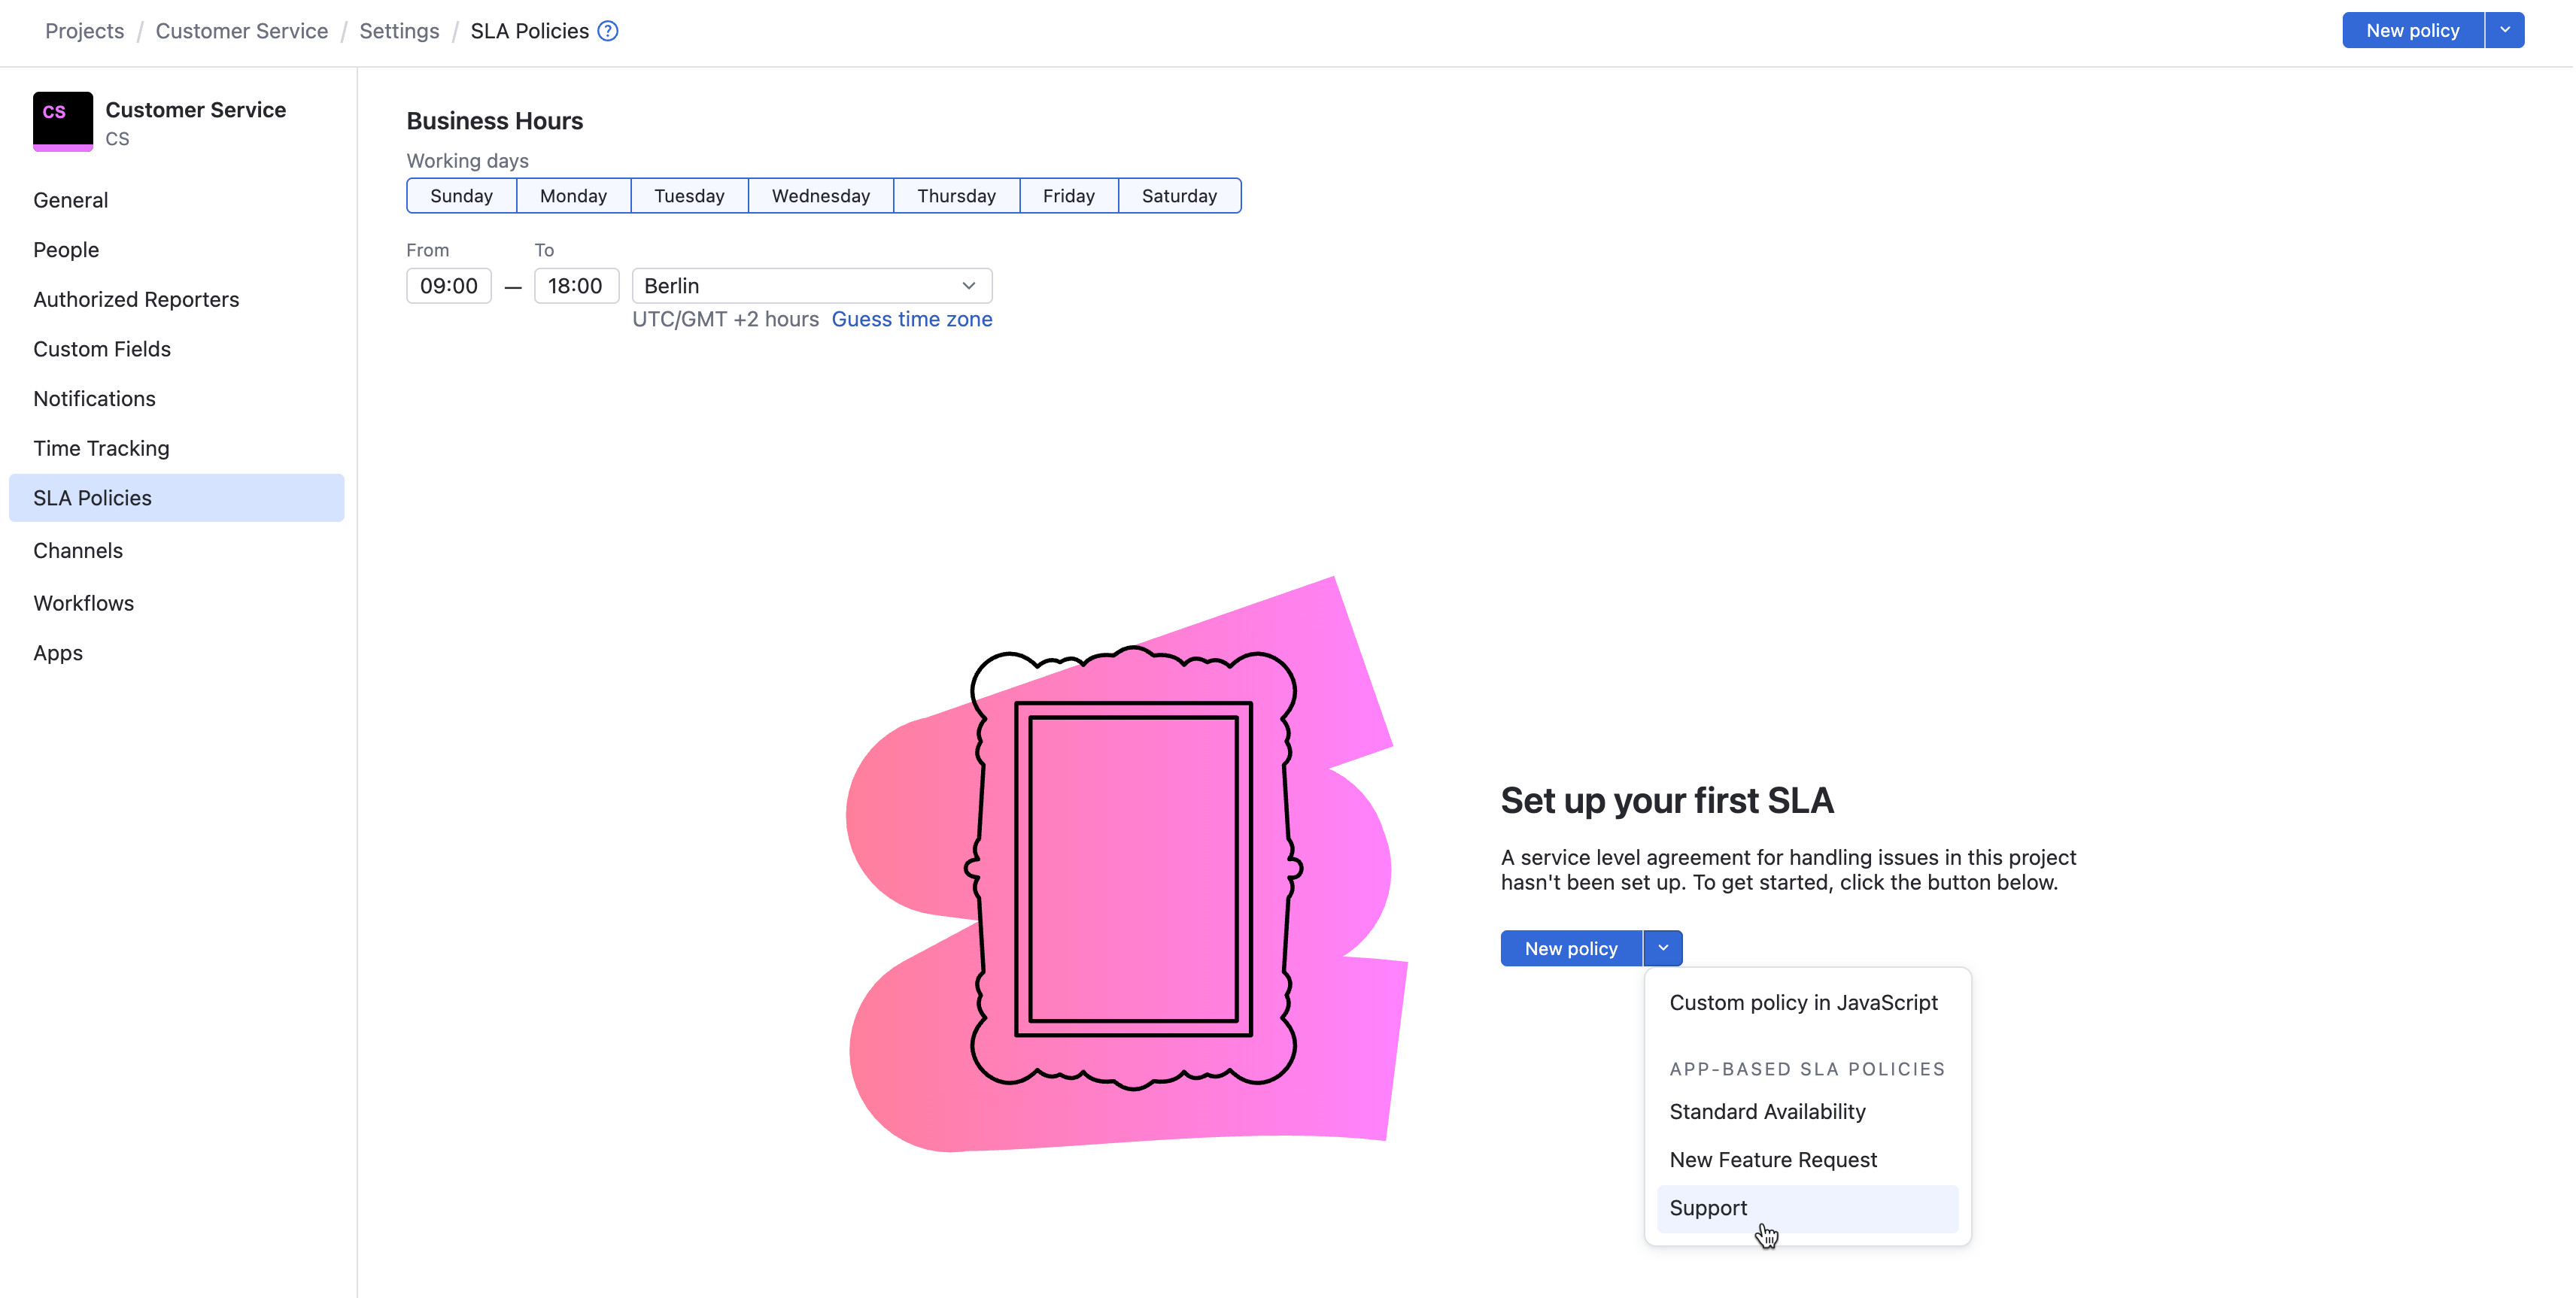Select SLA Policies in sidebar
The width and height of the screenshot is (2576, 1298).
177,498
